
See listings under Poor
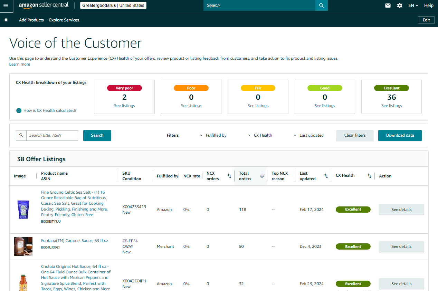(x=191, y=106)
